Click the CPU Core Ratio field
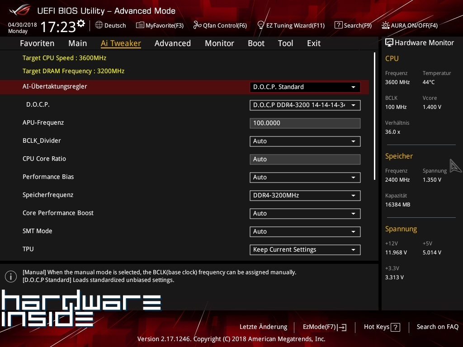Viewport: 463px width, 347px height. (x=305, y=159)
